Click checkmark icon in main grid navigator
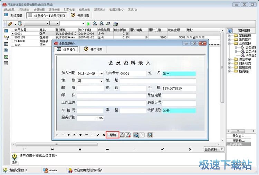This screenshot has height=175, width=259. (162, 150)
